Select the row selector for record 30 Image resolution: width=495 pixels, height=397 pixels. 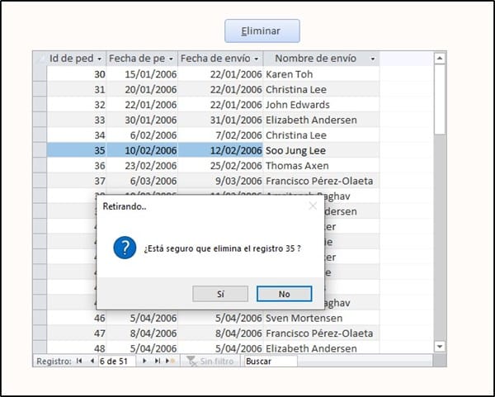point(40,75)
